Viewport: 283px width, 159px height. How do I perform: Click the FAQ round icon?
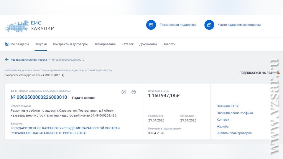tap(209, 25)
